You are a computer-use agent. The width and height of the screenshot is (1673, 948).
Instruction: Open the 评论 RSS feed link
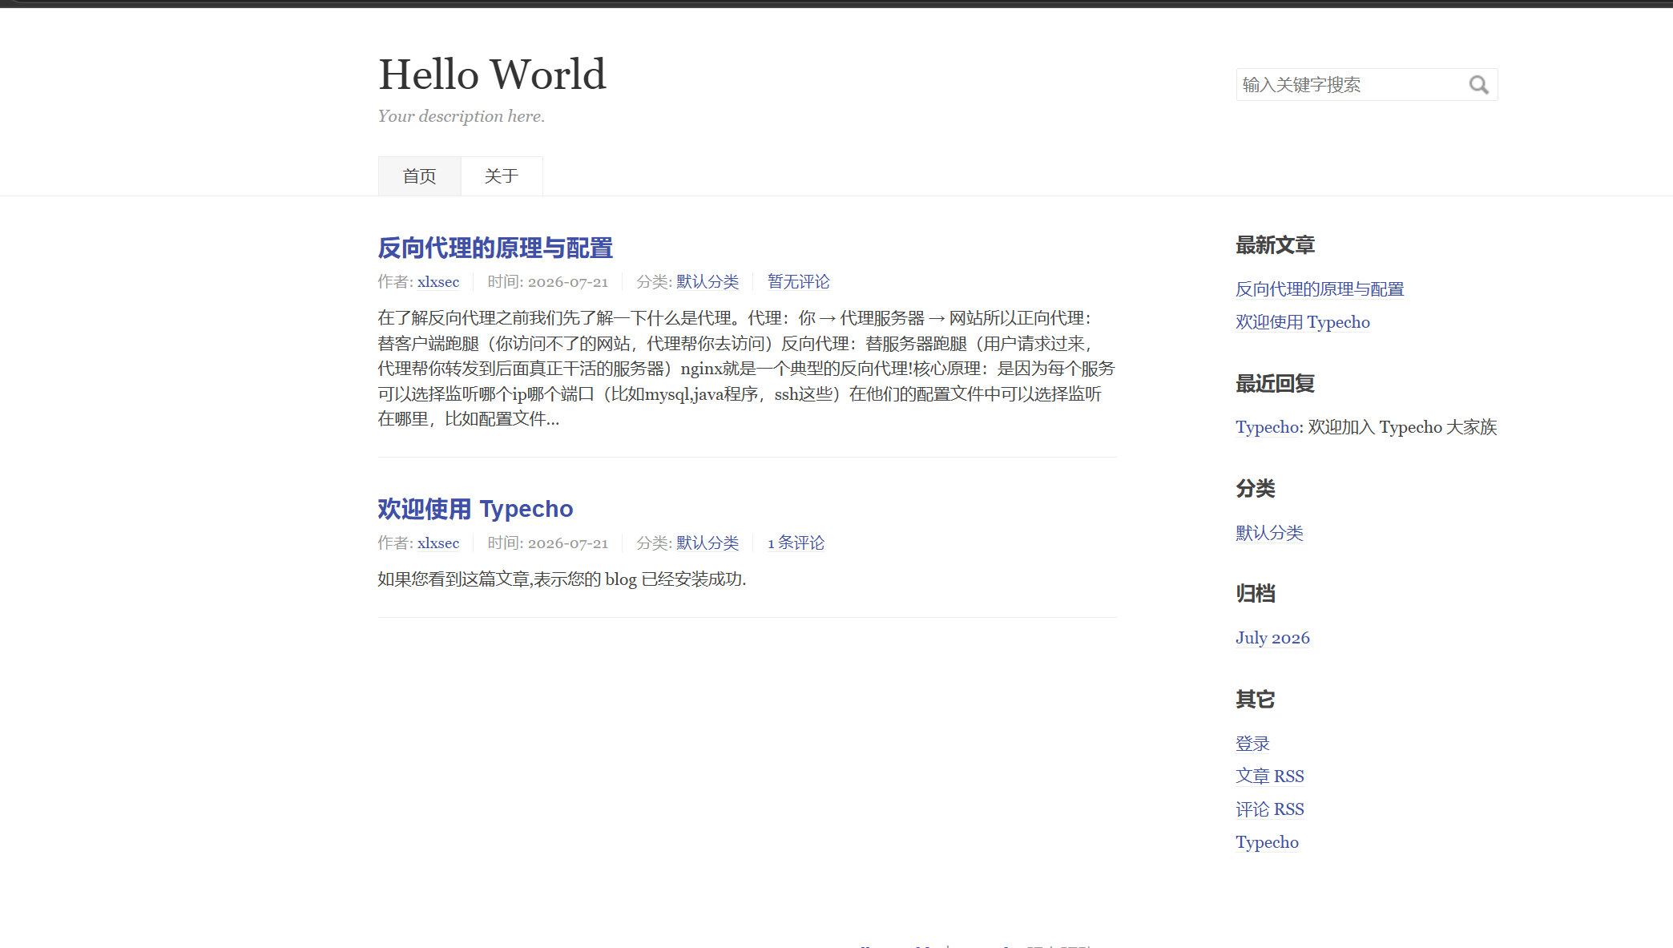tap(1270, 809)
